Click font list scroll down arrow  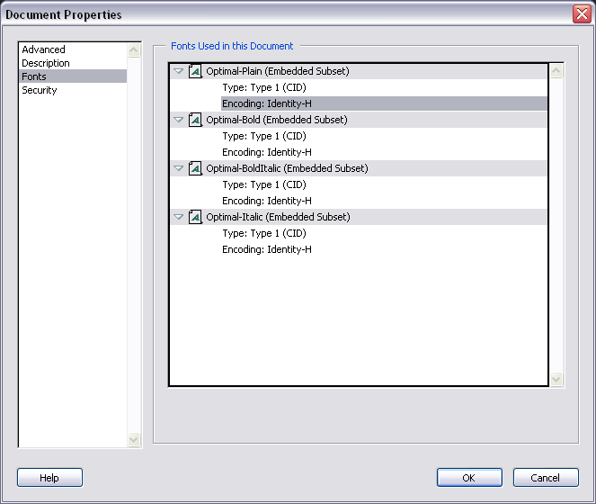tap(556, 379)
